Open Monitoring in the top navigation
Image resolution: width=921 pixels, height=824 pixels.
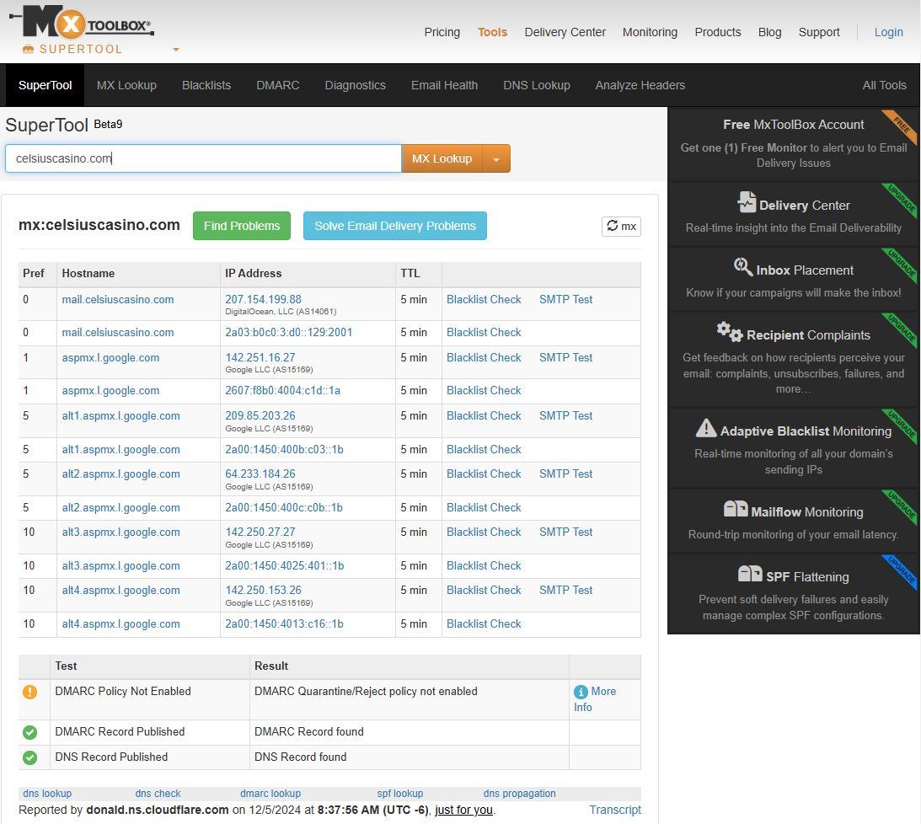pyautogui.click(x=650, y=32)
